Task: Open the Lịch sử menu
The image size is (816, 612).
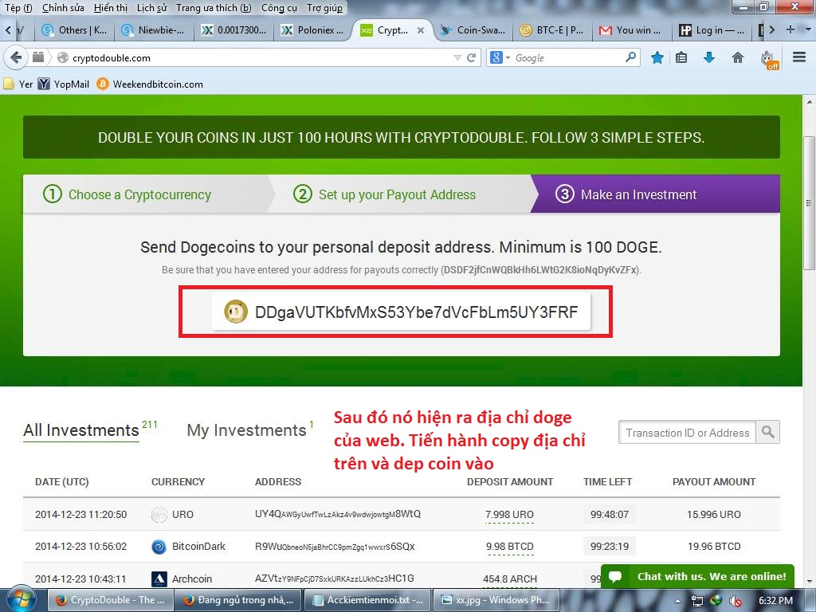Action: pos(152,8)
